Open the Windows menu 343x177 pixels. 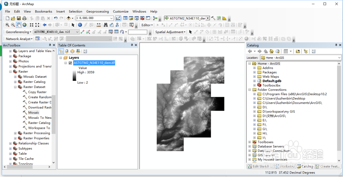(x=139, y=11)
